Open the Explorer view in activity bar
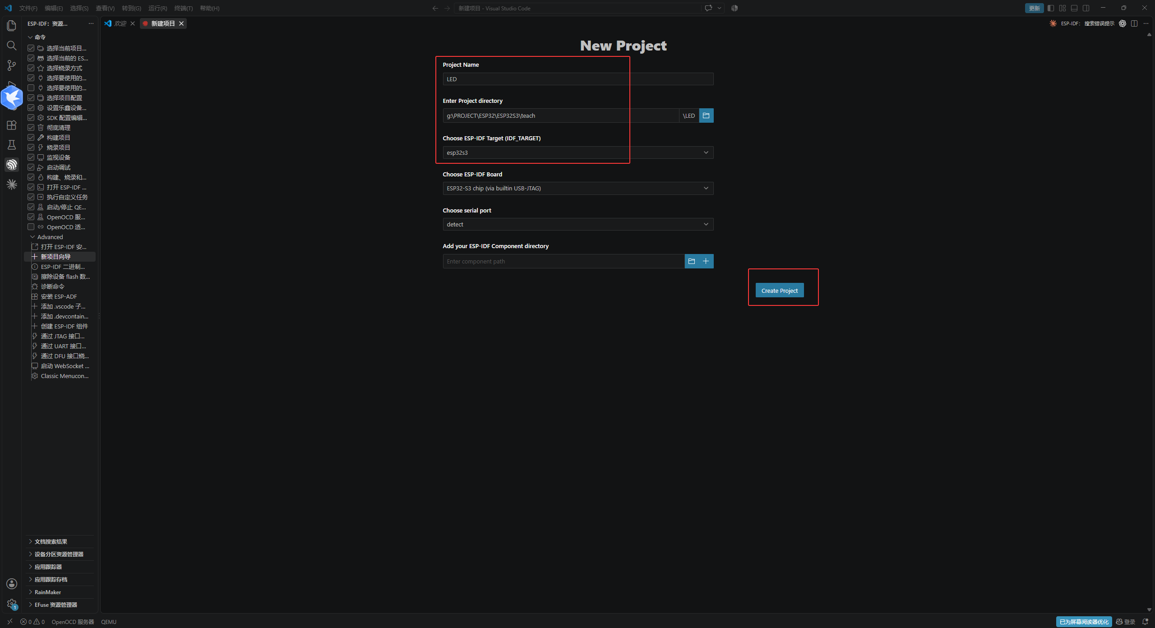 pos(12,26)
